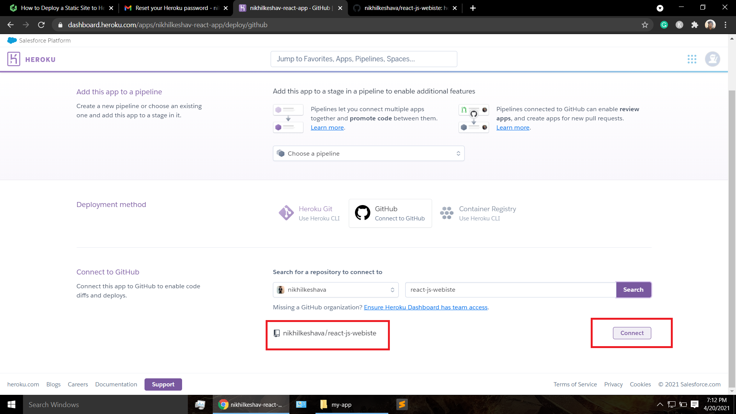Click the Heroku logo icon
This screenshot has height=414, width=736.
pos(14,59)
